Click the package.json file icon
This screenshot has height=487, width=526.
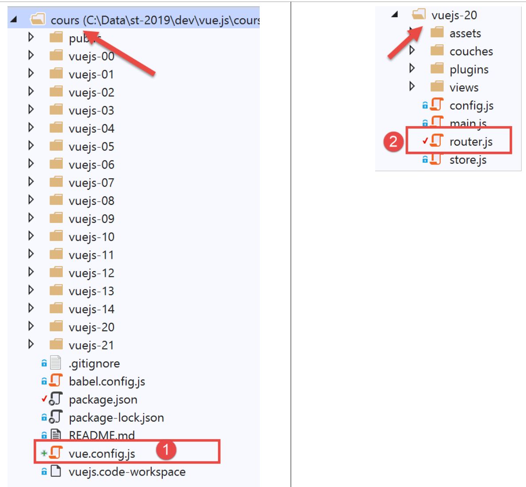(x=56, y=399)
